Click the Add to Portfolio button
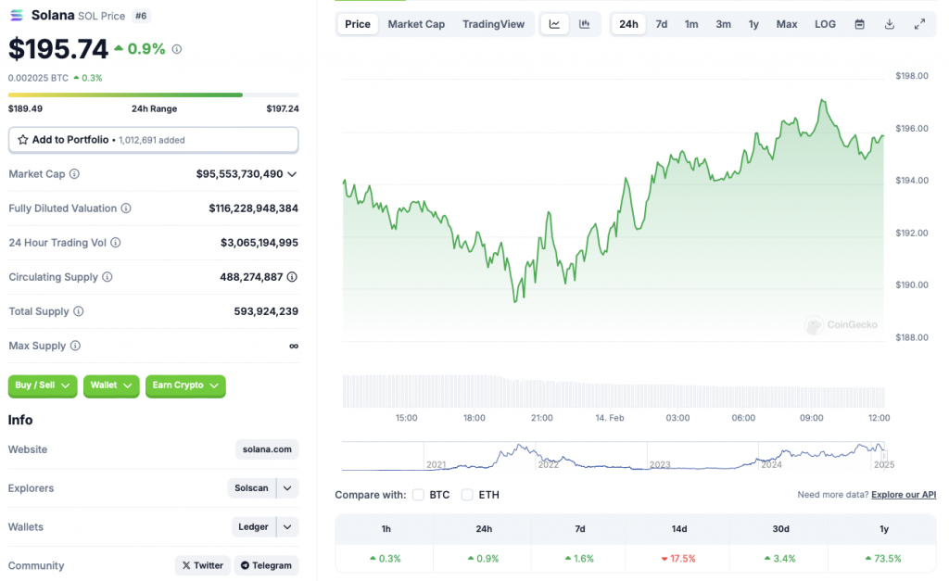Viewport: 949px width, 581px height. [153, 140]
